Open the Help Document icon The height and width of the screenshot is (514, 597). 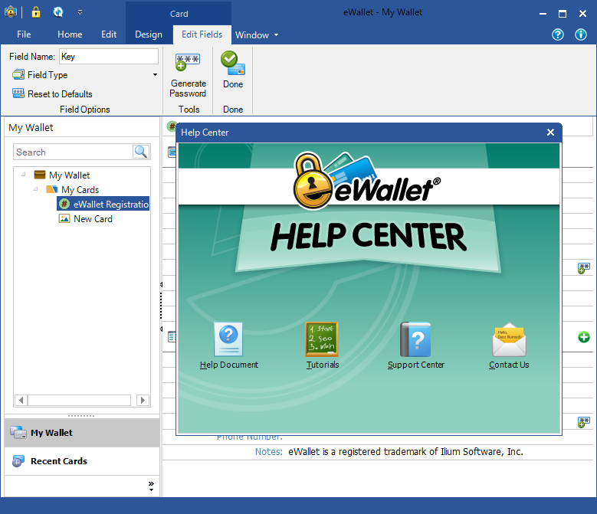(228, 339)
